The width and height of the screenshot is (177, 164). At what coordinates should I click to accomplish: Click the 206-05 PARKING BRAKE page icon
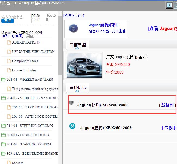click(x=9, y=107)
